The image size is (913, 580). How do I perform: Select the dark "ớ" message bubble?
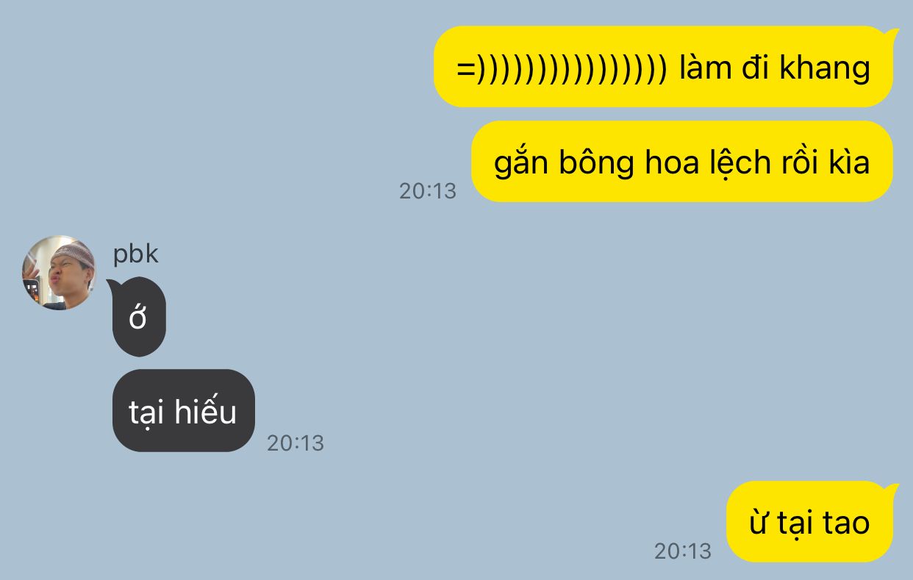(x=138, y=318)
